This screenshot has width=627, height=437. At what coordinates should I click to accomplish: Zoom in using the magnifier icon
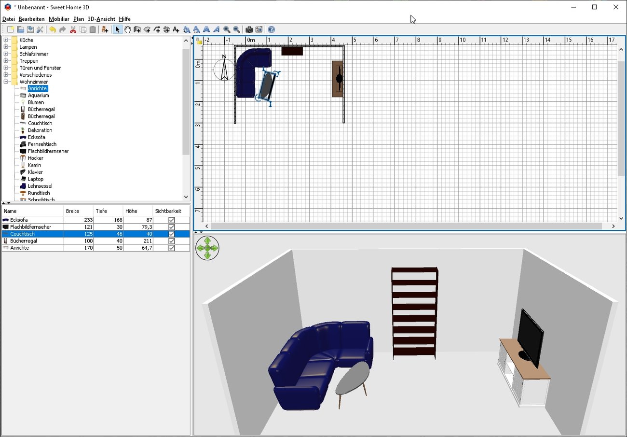click(x=227, y=29)
